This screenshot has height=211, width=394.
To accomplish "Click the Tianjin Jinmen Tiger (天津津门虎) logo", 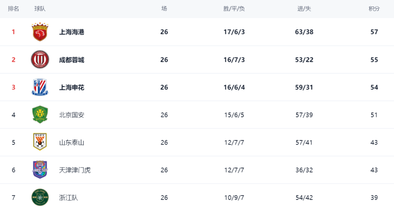I will (40, 170).
